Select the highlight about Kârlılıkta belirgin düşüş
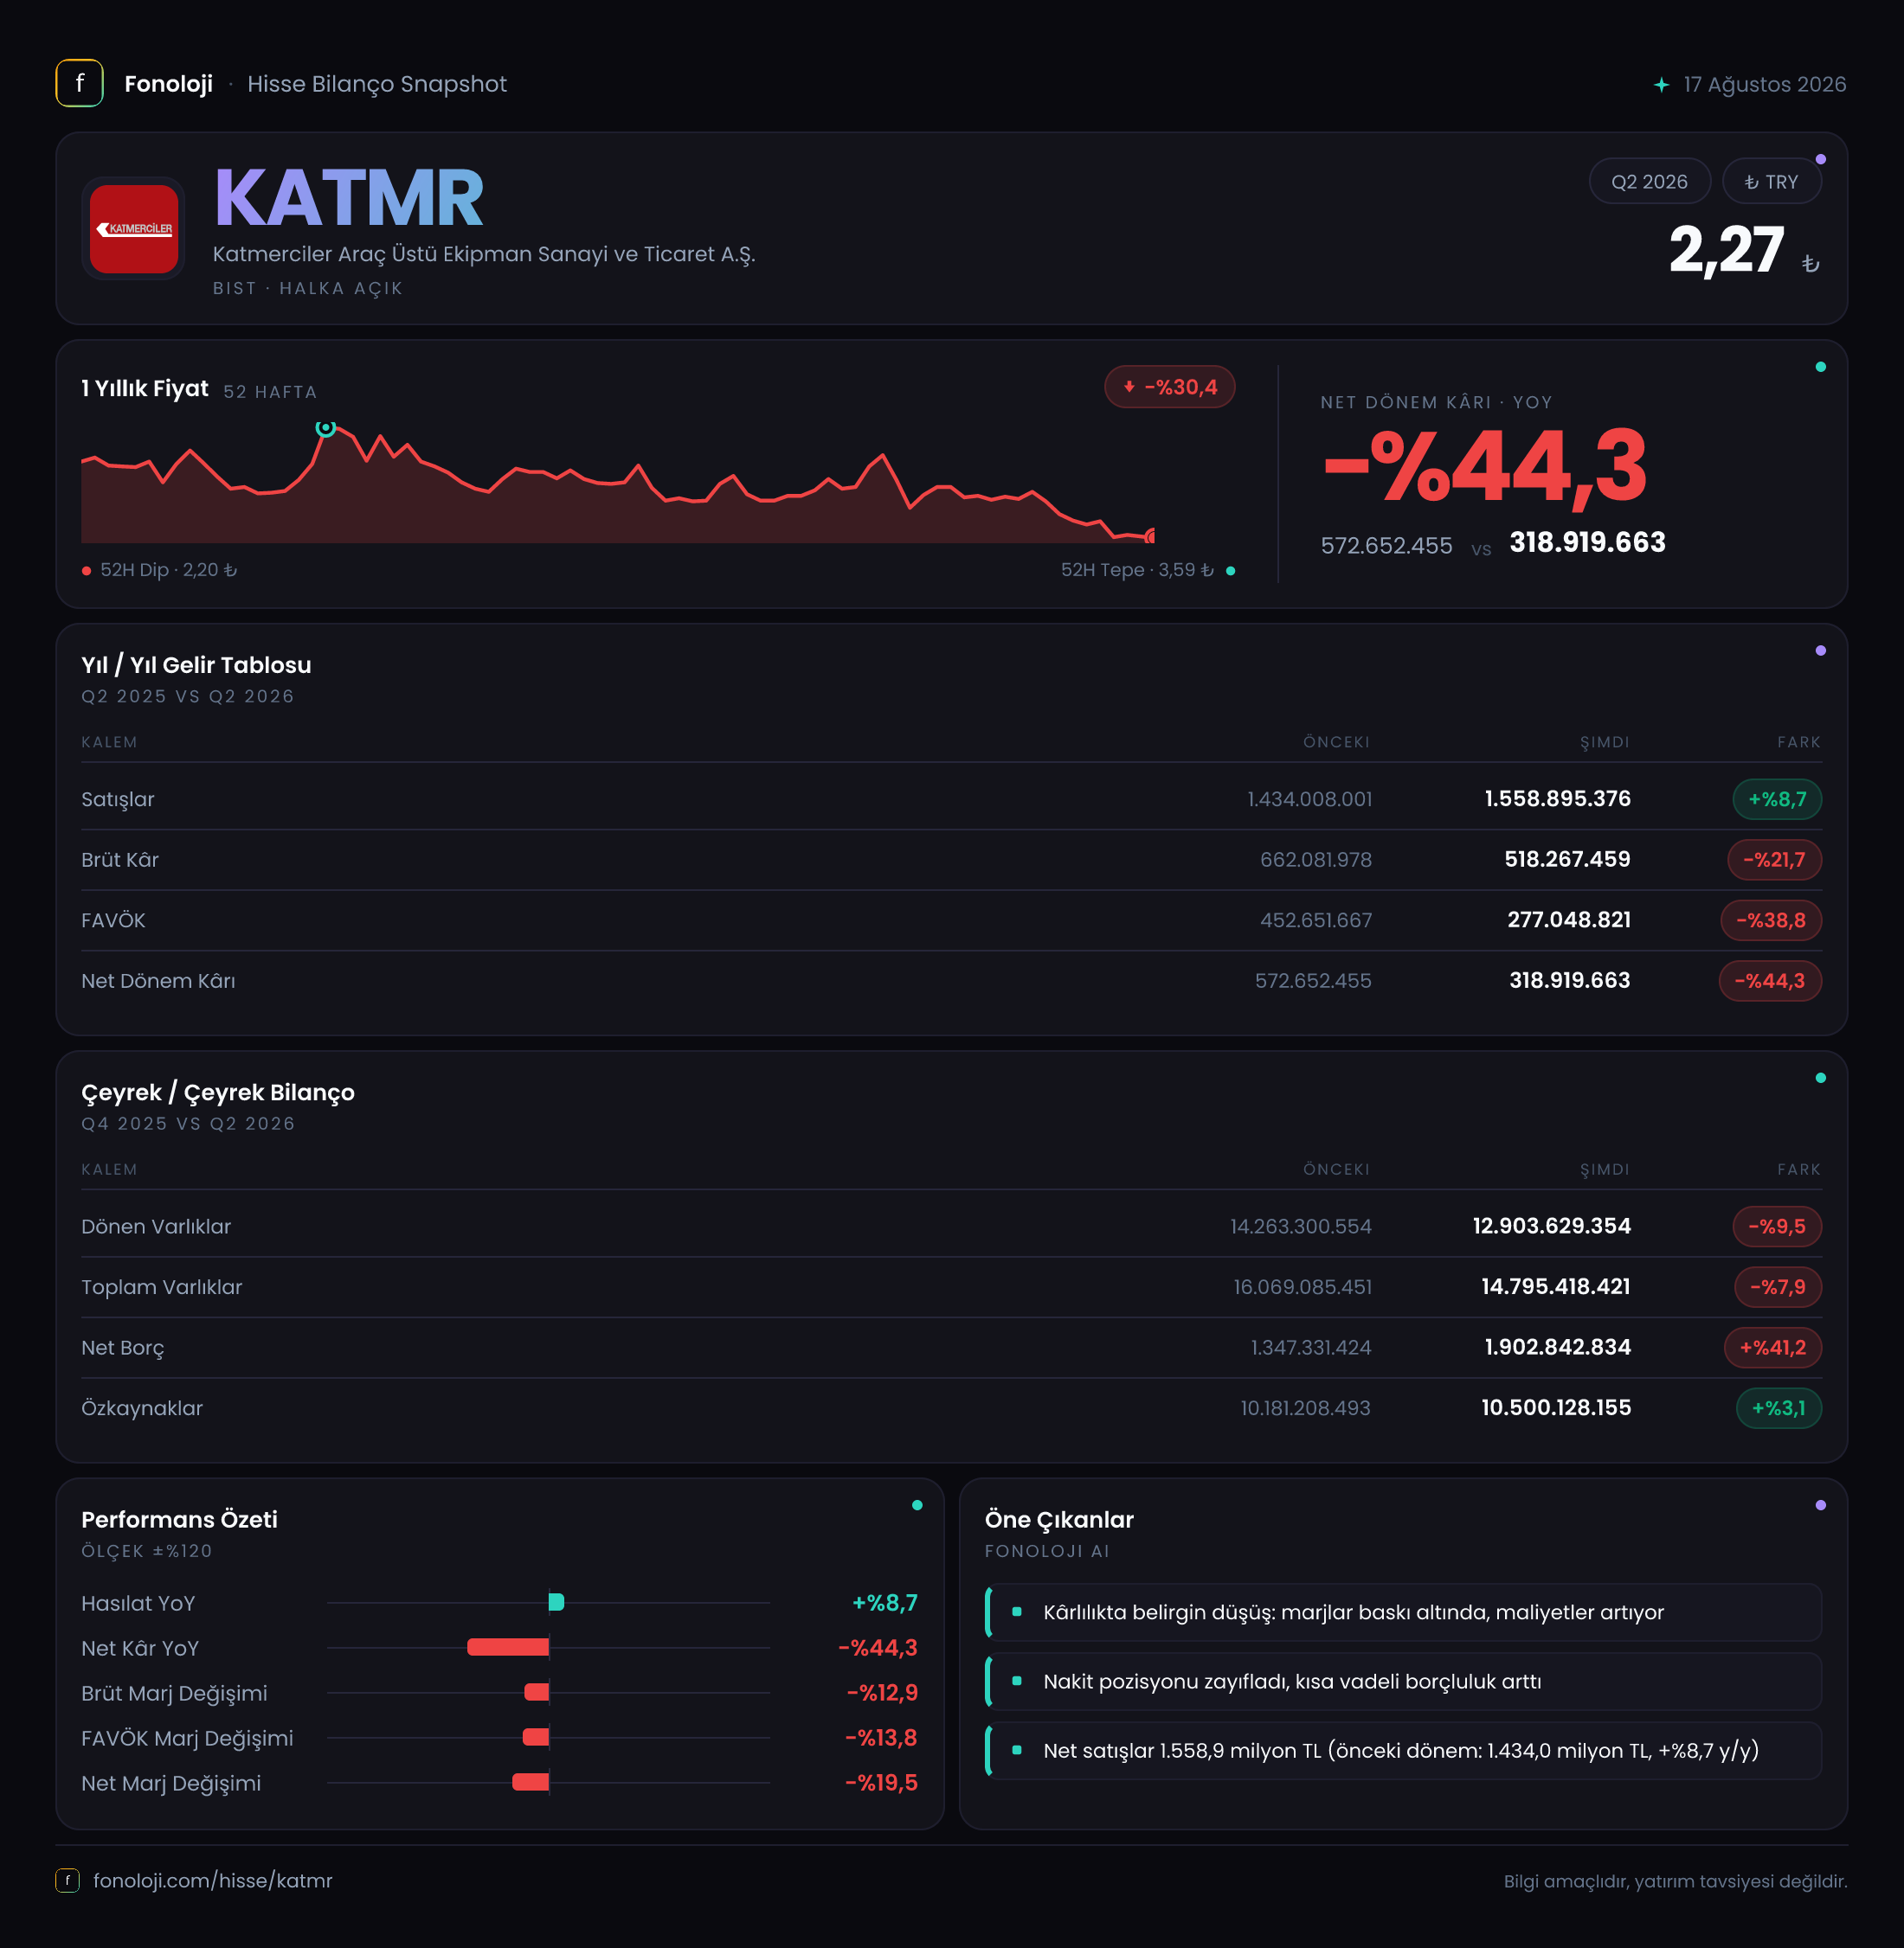 pyautogui.click(x=1403, y=1612)
